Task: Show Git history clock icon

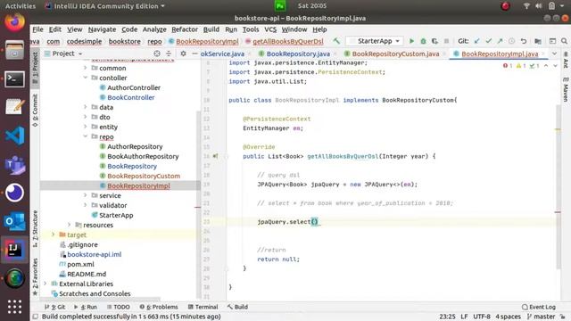Action: [511, 41]
